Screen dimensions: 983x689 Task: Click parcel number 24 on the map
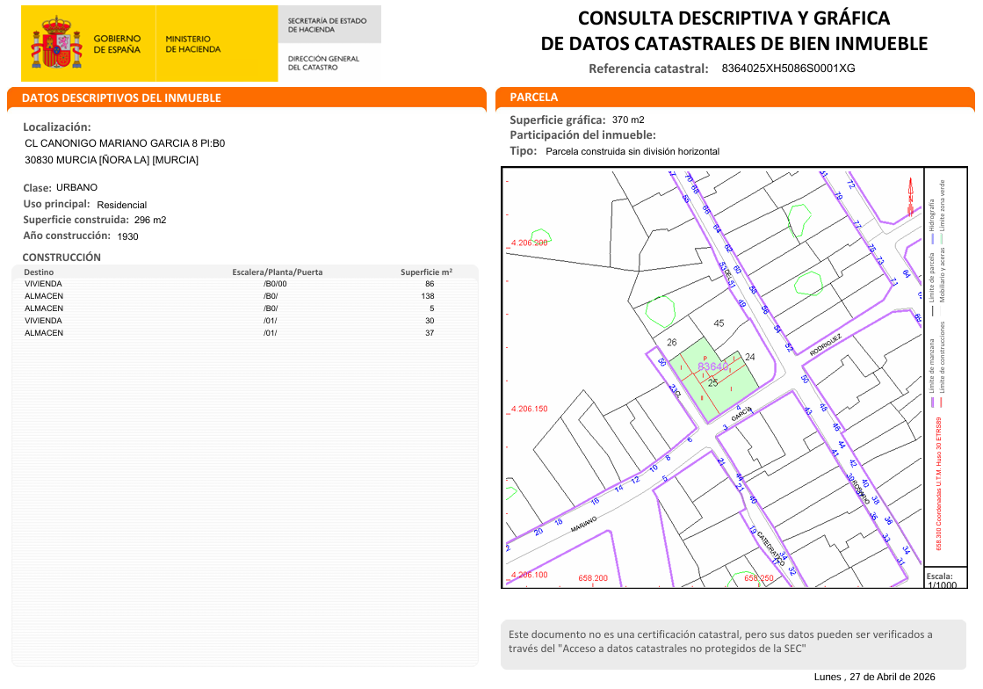coord(749,357)
